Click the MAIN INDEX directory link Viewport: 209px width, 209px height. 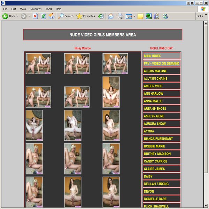[162, 56]
